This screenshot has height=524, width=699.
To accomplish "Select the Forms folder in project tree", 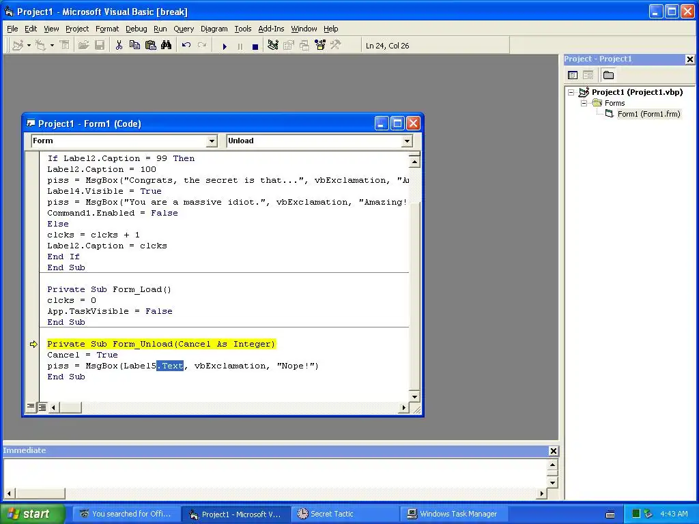I will (x=615, y=104).
